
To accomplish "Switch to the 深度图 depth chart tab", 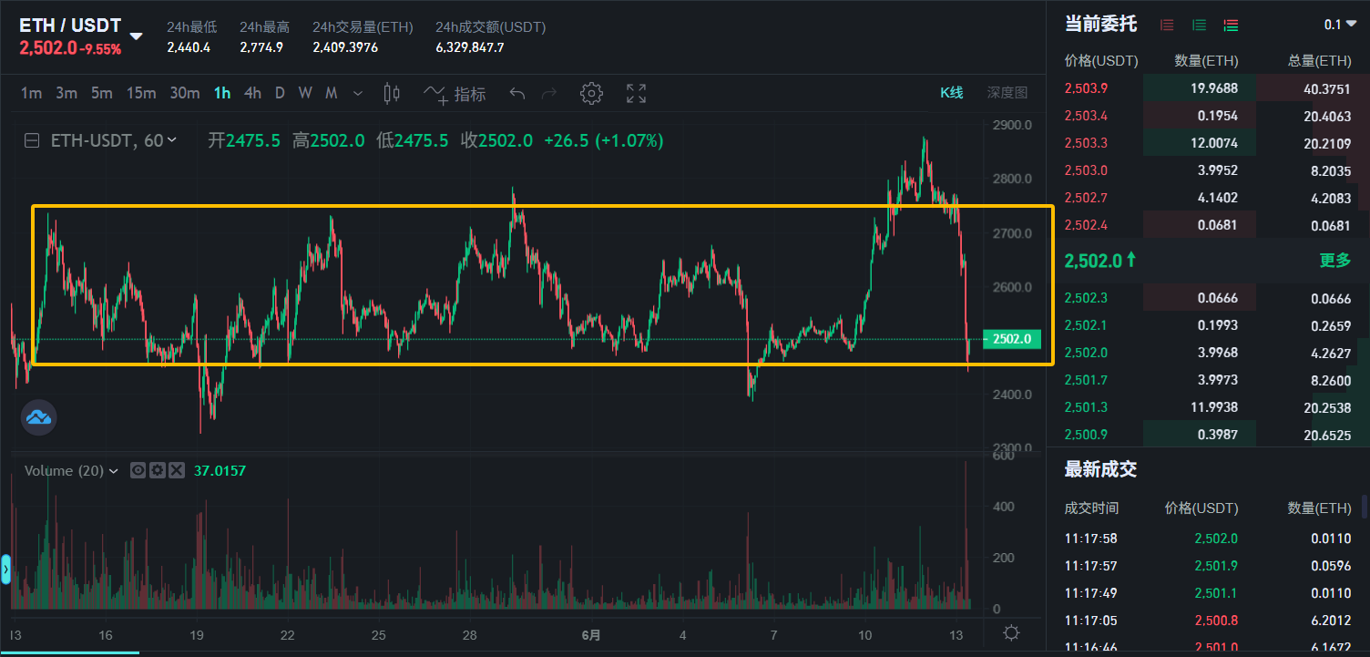I will (x=1007, y=93).
